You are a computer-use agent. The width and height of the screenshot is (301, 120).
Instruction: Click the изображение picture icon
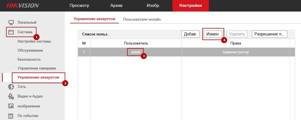click(x=11, y=106)
